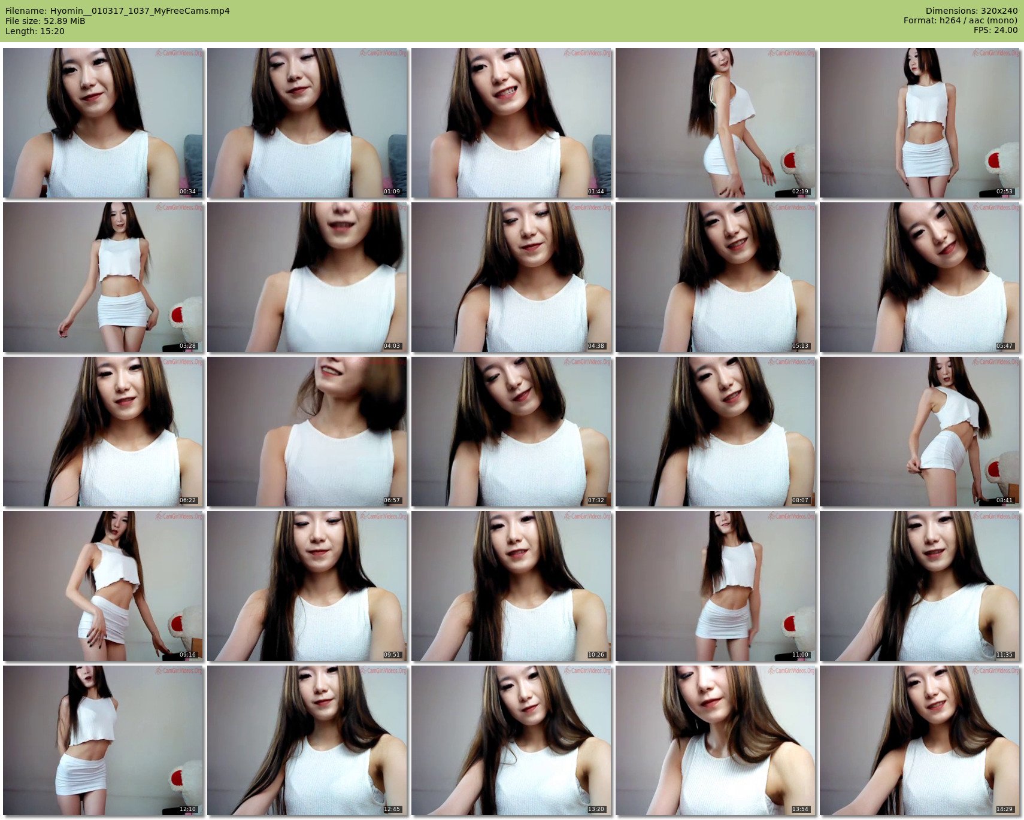Click the Filename text in the header
The height and width of the screenshot is (820, 1024).
click(x=117, y=11)
